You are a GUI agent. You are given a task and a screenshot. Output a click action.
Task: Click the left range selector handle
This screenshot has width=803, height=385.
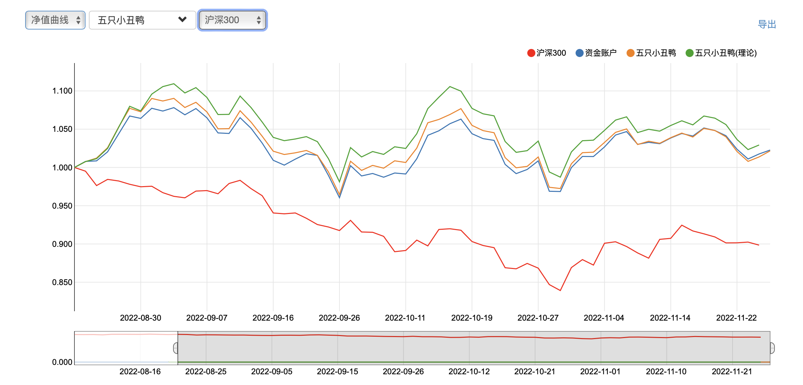click(x=175, y=348)
